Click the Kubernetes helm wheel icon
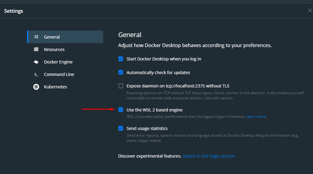This screenshot has width=313, height=174. [x=36, y=87]
